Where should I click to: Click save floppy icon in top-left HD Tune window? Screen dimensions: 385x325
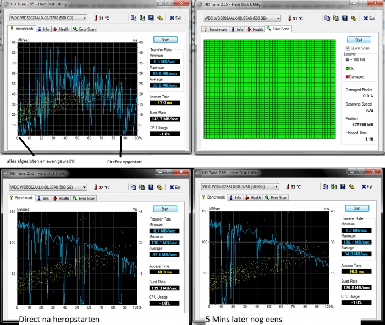(x=151, y=18)
